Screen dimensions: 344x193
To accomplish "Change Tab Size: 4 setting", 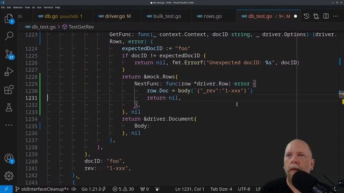I will click(221, 189).
